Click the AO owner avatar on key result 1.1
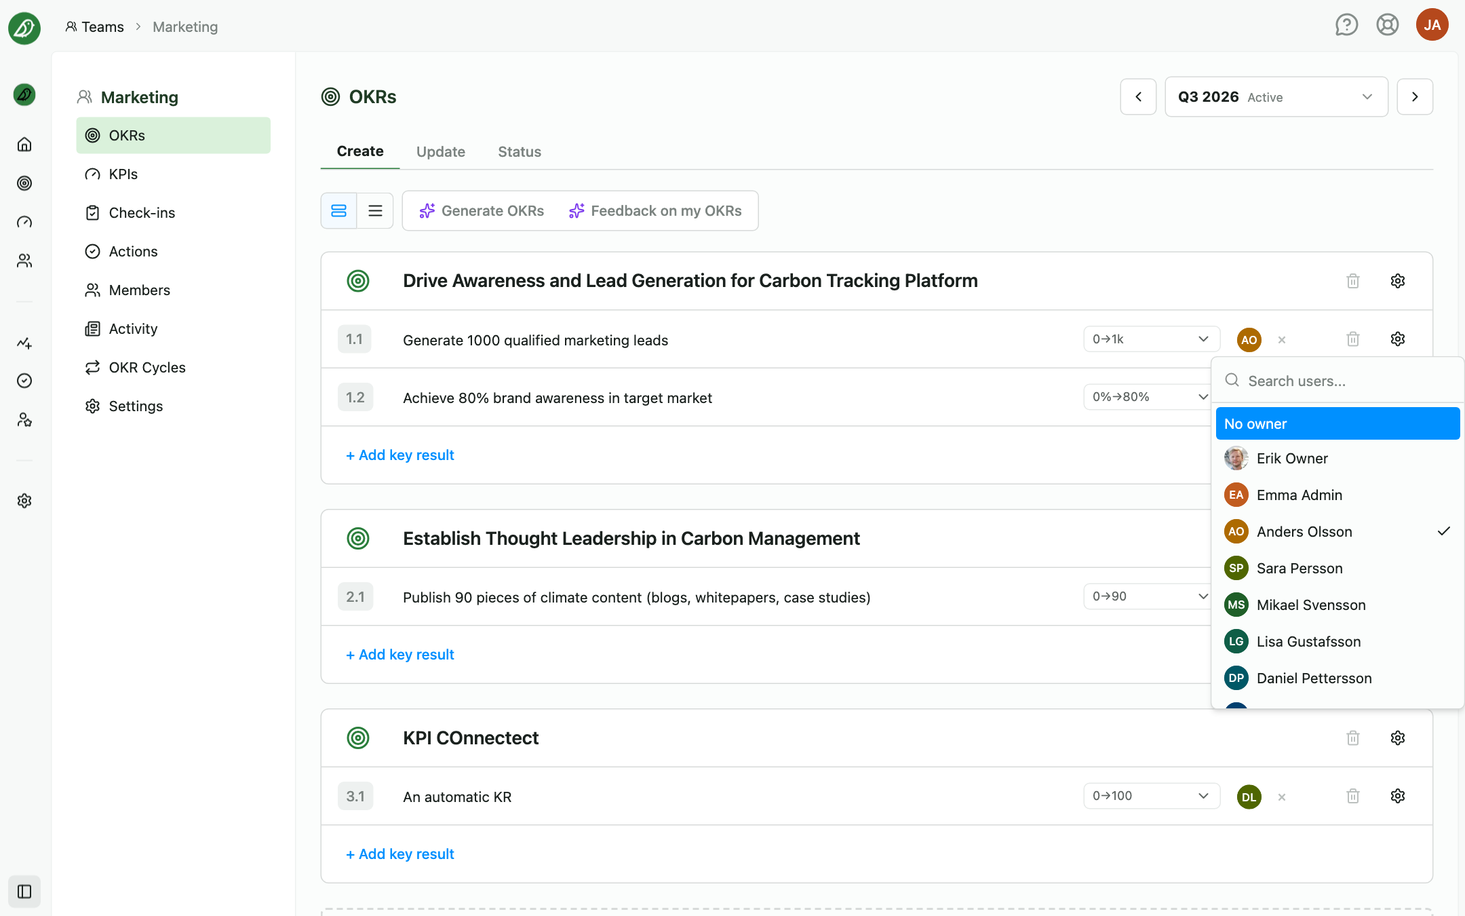 pos(1249,340)
